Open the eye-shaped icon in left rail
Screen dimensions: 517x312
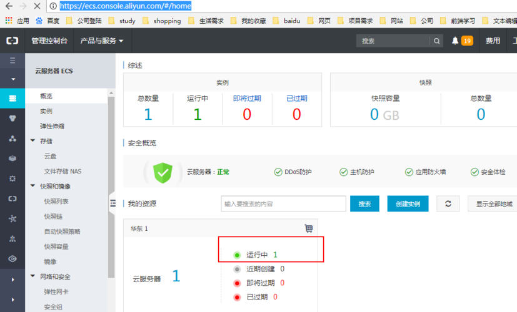(x=13, y=259)
